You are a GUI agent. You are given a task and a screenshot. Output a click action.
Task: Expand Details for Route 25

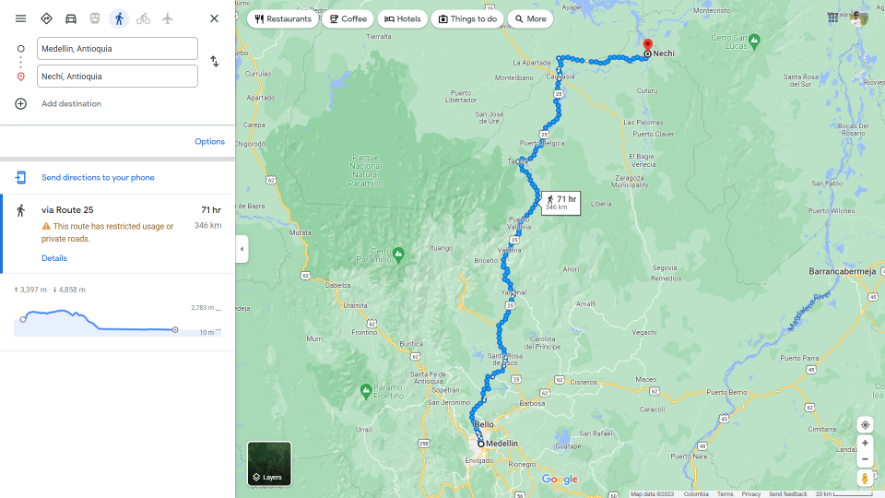coord(54,258)
